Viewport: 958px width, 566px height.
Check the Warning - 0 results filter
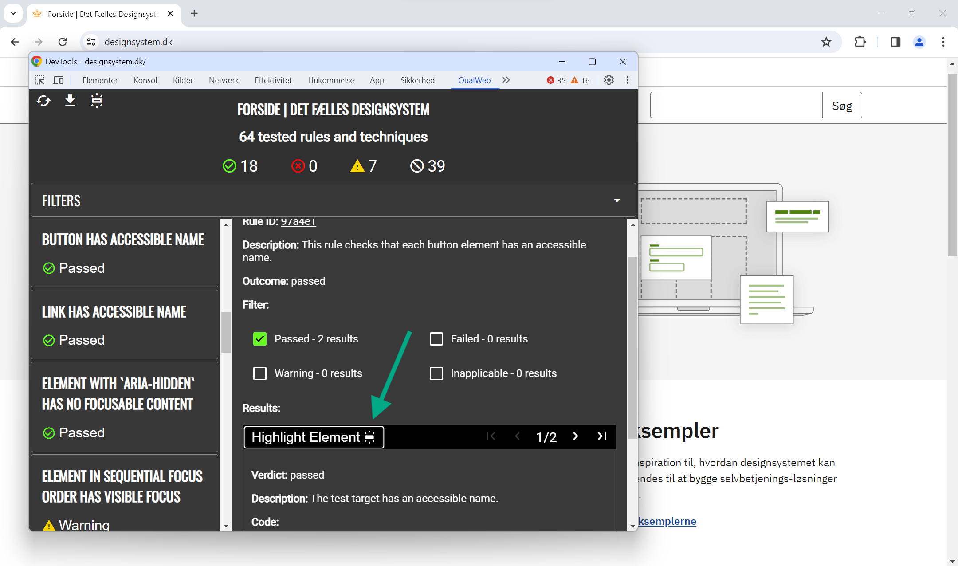point(260,373)
